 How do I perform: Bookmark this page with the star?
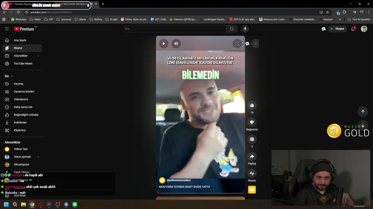pyautogui.click(x=328, y=12)
